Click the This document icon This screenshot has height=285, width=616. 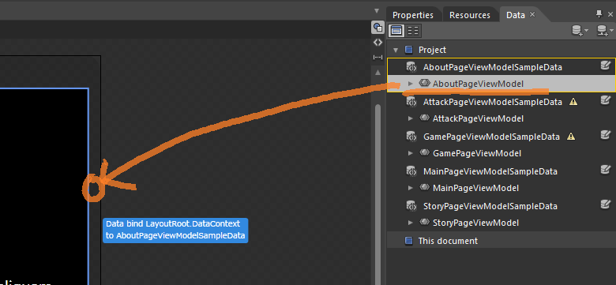click(409, 241)
